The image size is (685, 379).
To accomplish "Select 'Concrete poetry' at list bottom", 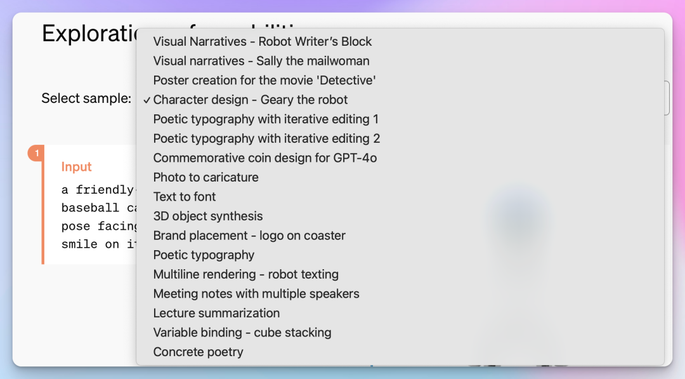I will (x=199, y=352).
